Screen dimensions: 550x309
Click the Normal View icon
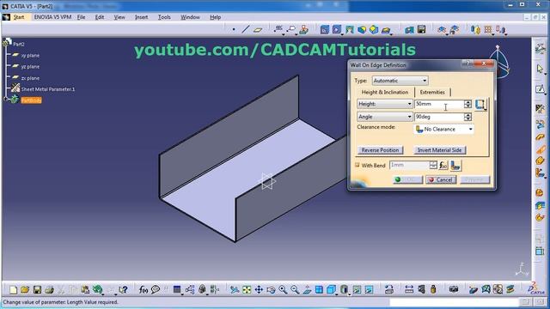[307, 290]
